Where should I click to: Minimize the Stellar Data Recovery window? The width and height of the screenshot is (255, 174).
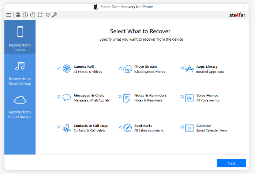pos(233,7)
